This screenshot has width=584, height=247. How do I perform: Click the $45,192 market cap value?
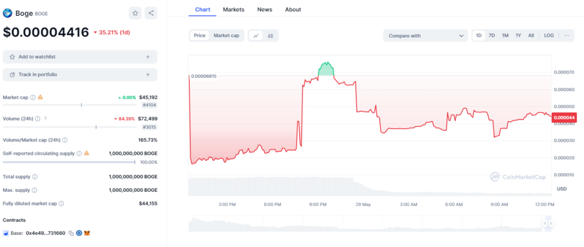click(x=148, y=97)
